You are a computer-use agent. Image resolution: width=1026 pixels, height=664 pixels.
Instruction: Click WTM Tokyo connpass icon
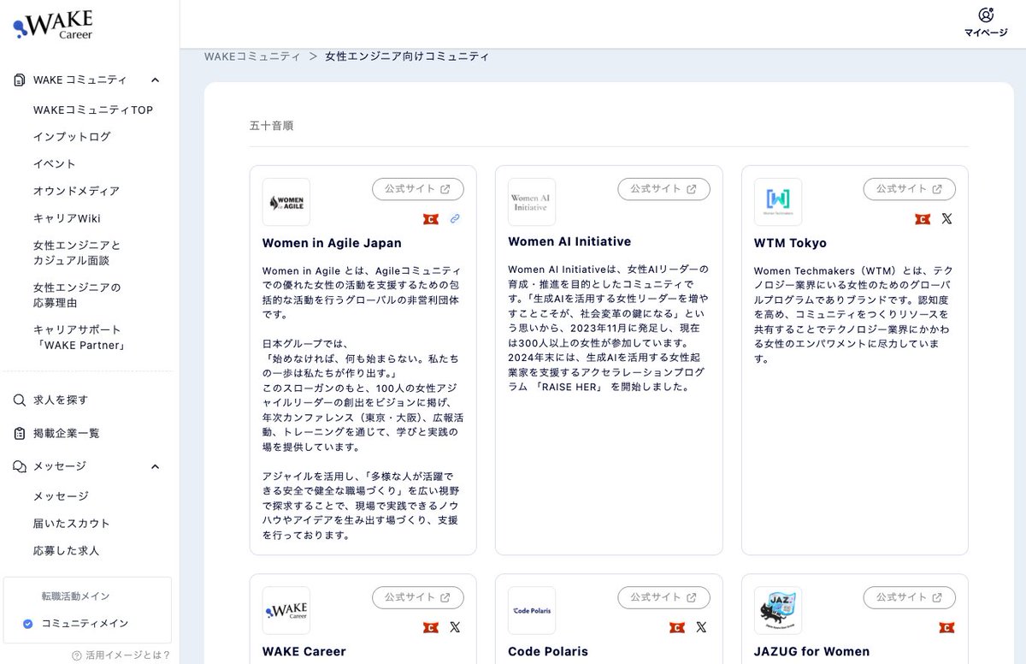[923, 219]
